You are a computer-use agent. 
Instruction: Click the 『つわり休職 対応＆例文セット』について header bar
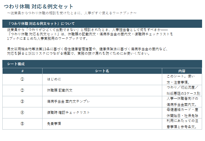[102, 24]
